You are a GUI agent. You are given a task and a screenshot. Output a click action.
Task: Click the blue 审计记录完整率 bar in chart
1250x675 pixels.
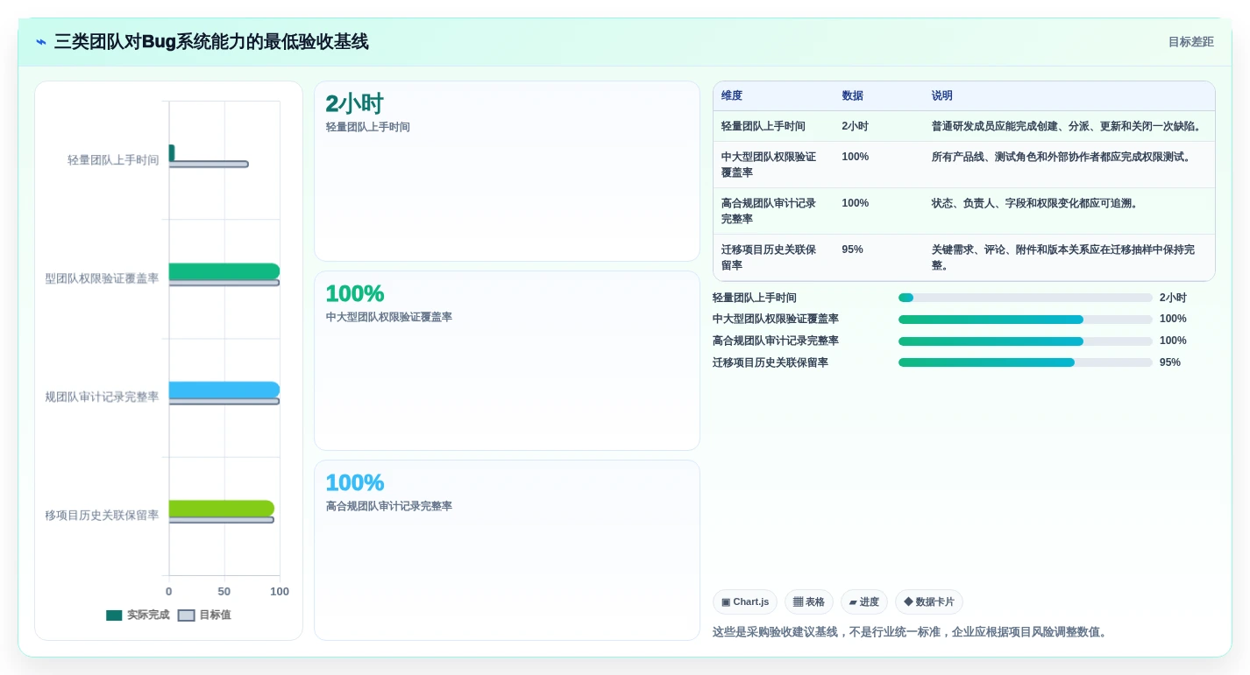coord(224,390)
